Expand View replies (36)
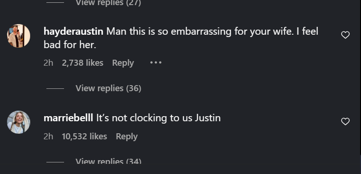361x174 pixels. [109, 88]
